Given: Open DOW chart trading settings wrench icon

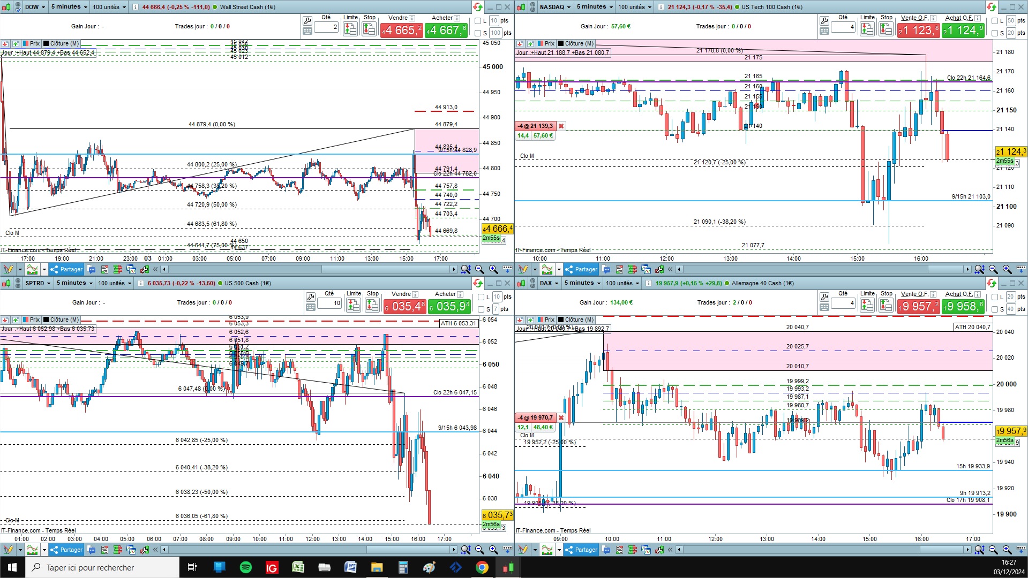Looking at the screenshot, I should tap(307, 21).
